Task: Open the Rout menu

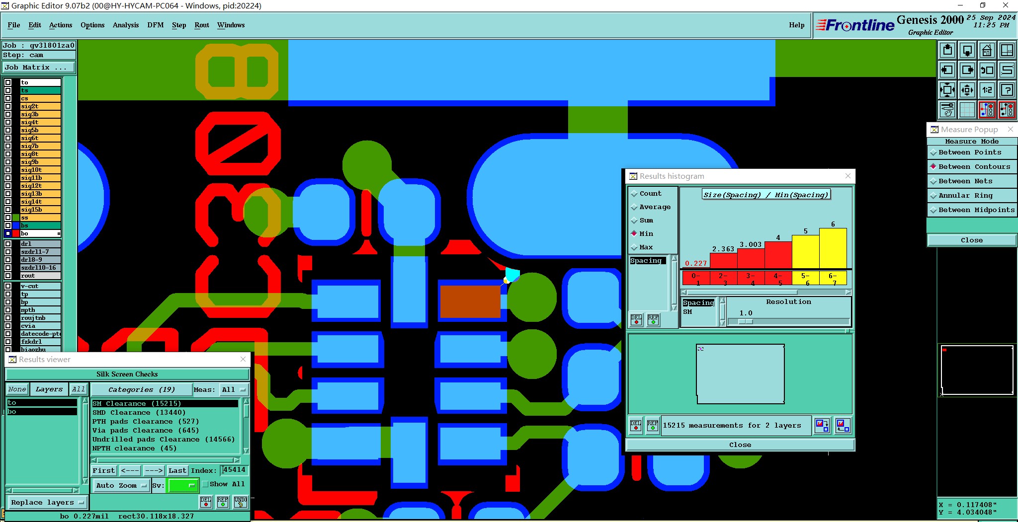Action: (x=202, y=25)
